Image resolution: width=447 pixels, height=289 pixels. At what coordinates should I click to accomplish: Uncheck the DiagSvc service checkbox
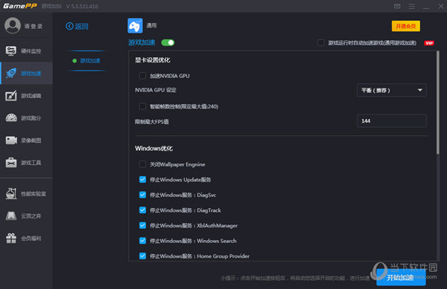[142, 195]
